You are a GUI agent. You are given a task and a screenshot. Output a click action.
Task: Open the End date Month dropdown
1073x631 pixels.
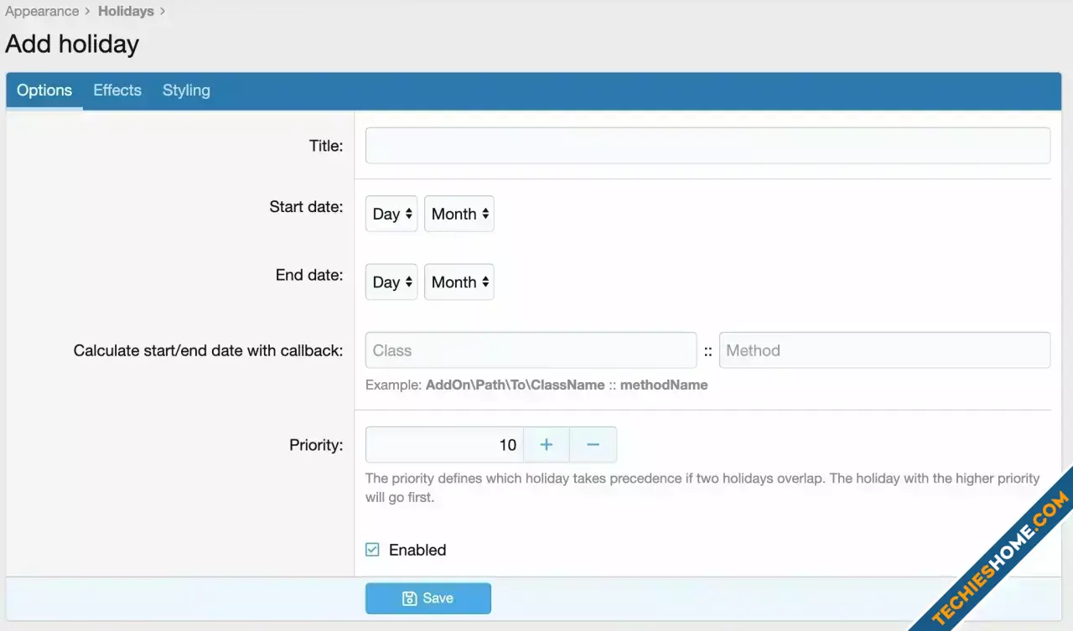click(459, 282)
